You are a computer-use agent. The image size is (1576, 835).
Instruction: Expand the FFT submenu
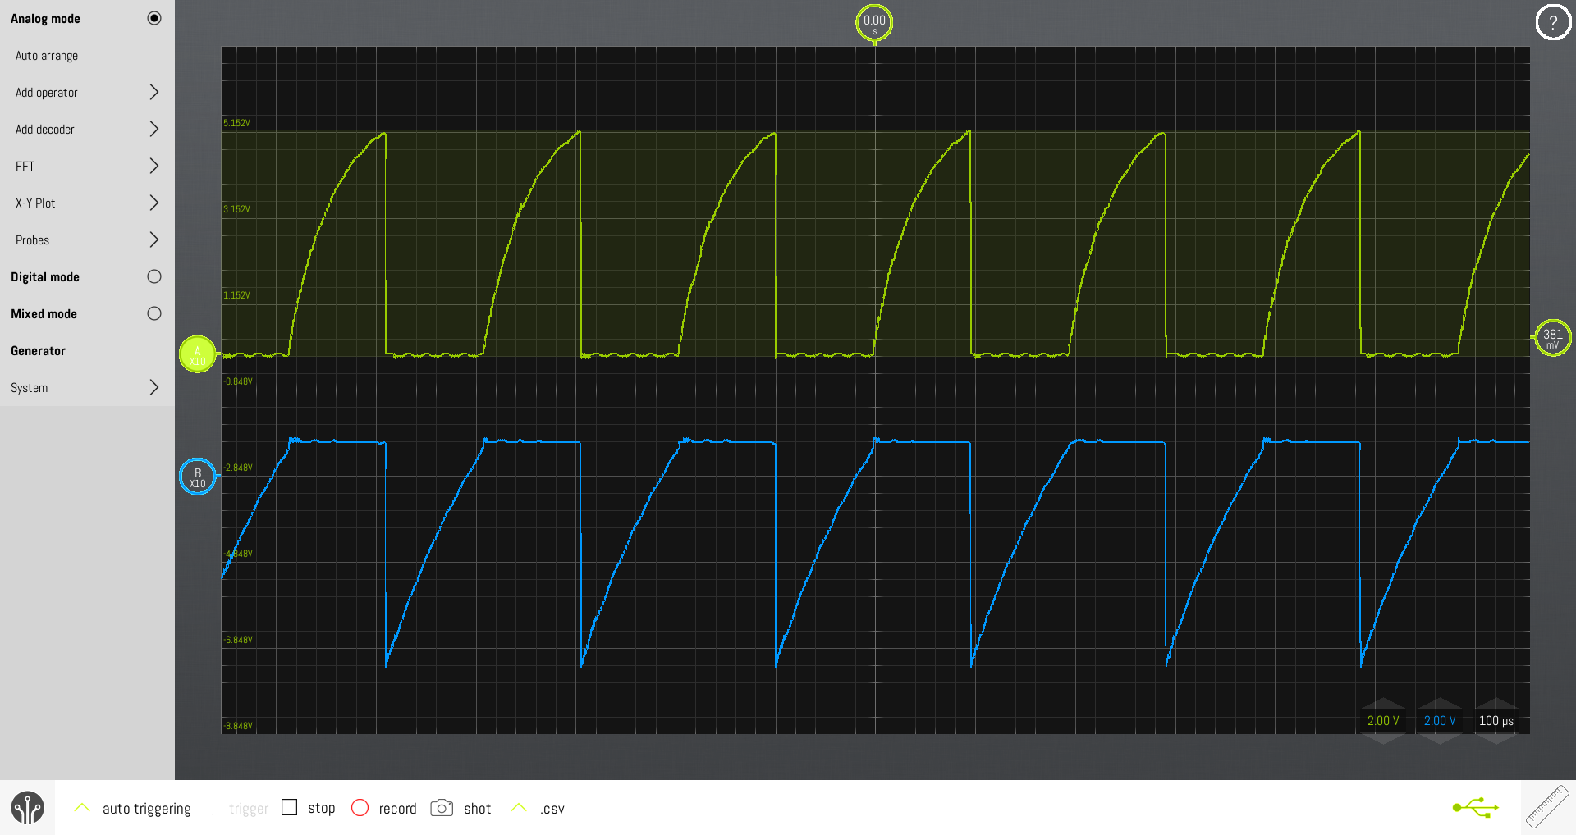tap(153, 167)
